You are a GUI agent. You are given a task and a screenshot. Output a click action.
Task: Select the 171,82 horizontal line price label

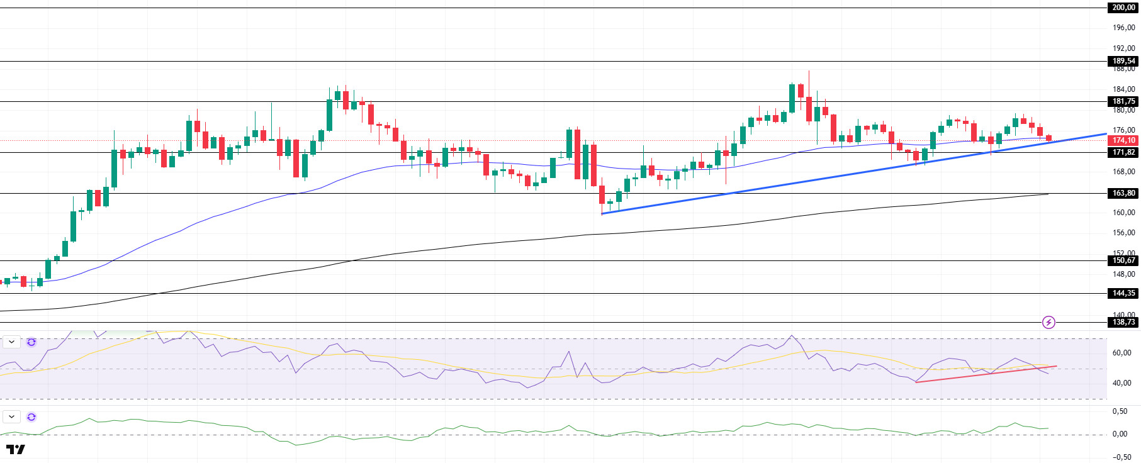pos(1123,152)
